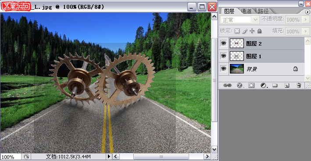This screenshot has height=161, width=311.
Task: Create a new layer
Action: point(287,85)
